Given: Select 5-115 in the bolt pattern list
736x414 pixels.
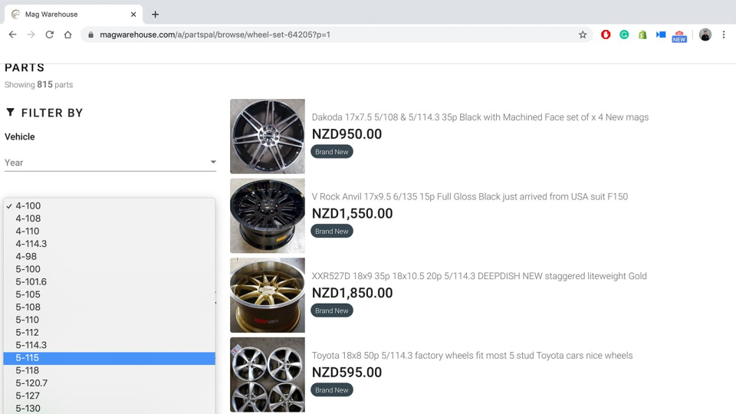Looking at the screenshot, I should (110, 358).
